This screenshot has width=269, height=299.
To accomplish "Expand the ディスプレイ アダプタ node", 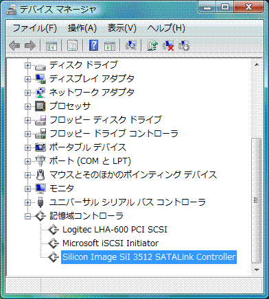I will tap(27, 80).
